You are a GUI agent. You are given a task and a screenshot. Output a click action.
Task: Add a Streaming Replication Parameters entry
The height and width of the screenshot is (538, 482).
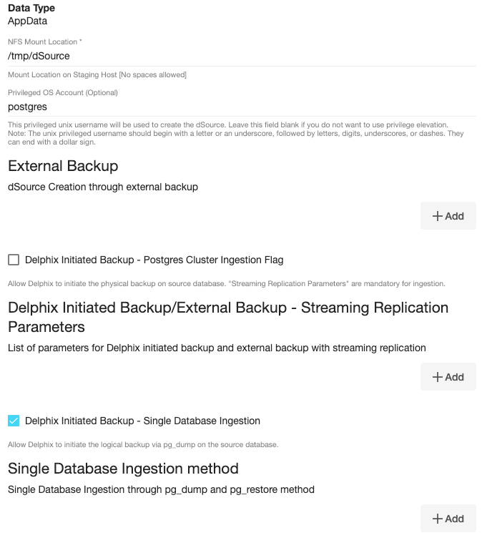point(448,377)
